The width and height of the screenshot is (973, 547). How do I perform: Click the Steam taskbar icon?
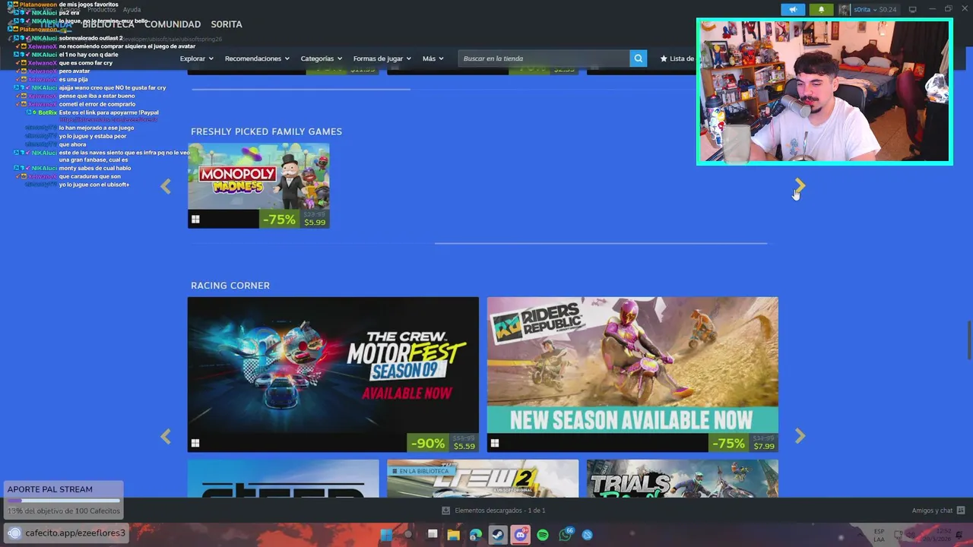(x=498, y=535)
